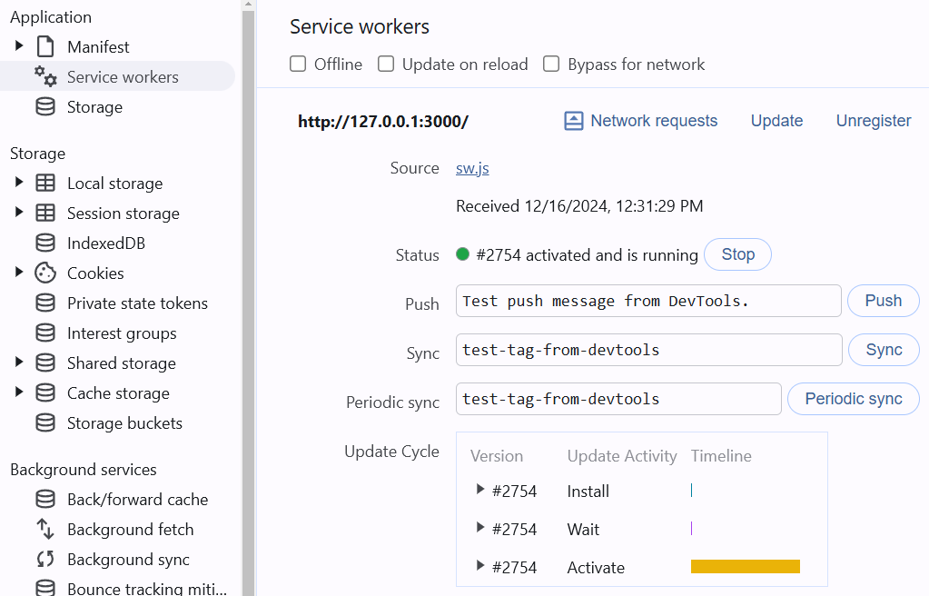Click the Back/forward cache icon
Viewport: 929px width, 596px height.
click(45, 500)
